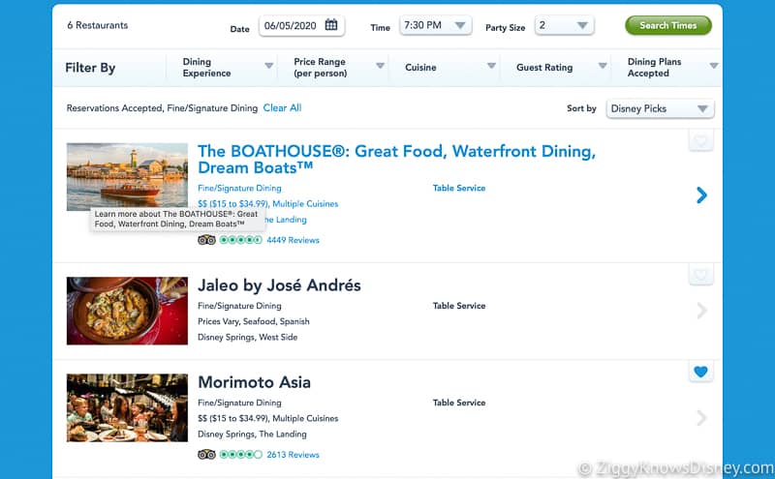Open 4449 Reviews link

point(294,240)
